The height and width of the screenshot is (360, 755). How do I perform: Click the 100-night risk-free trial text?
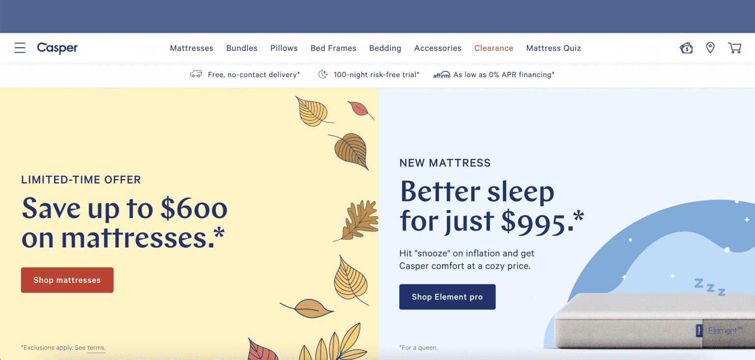tap(377, 74)
